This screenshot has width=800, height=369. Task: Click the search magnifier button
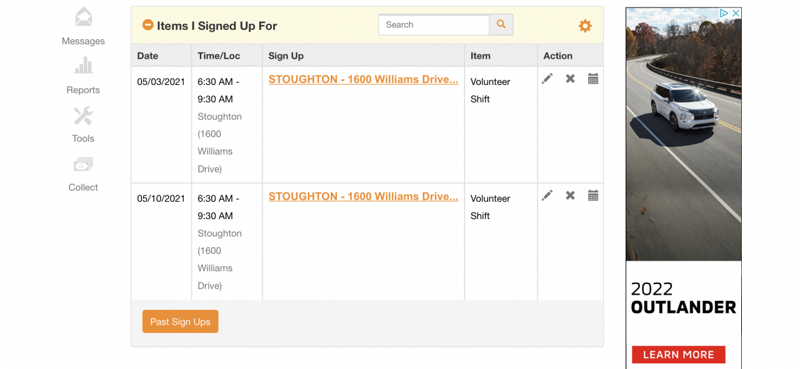[x=501, y=24]
